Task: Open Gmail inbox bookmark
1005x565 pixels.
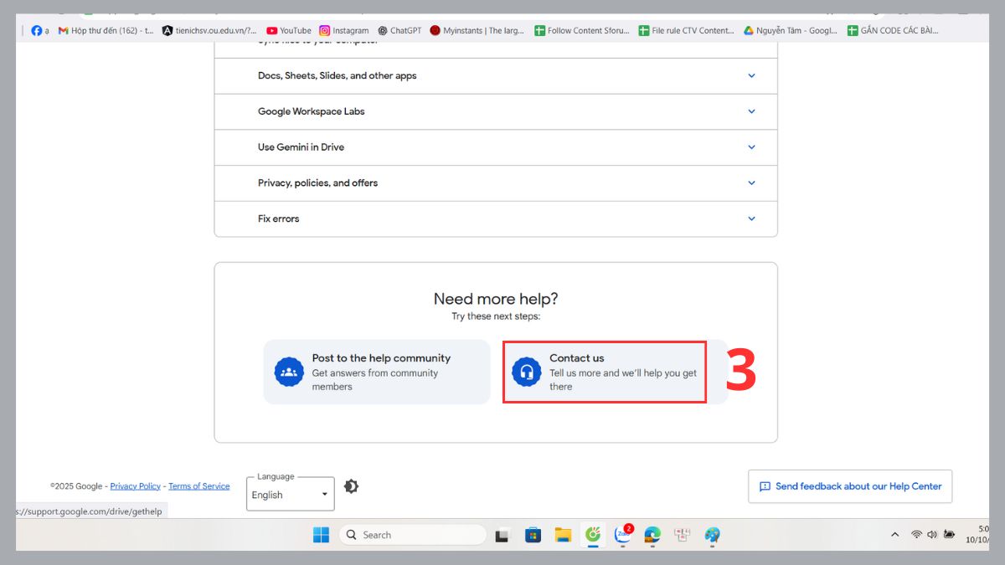Action: (x=106, y=30)
